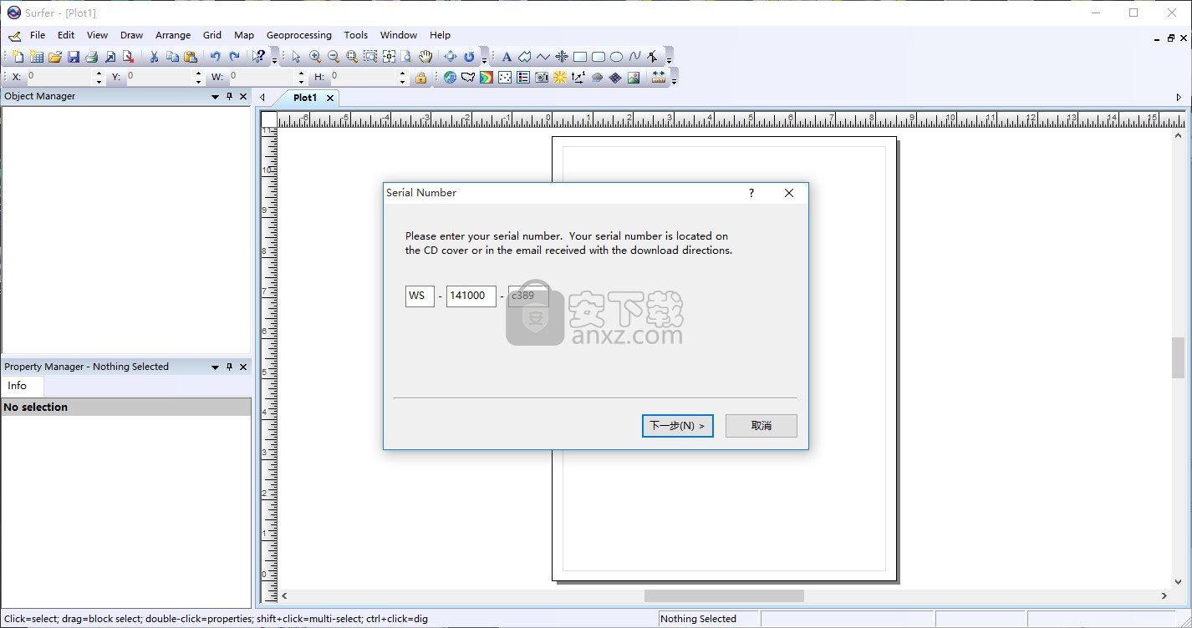Image resolution: width=1192 pixels, height=628 pixels.
Task: Click the Zoom Out magnifier
Action: [334, 57]
